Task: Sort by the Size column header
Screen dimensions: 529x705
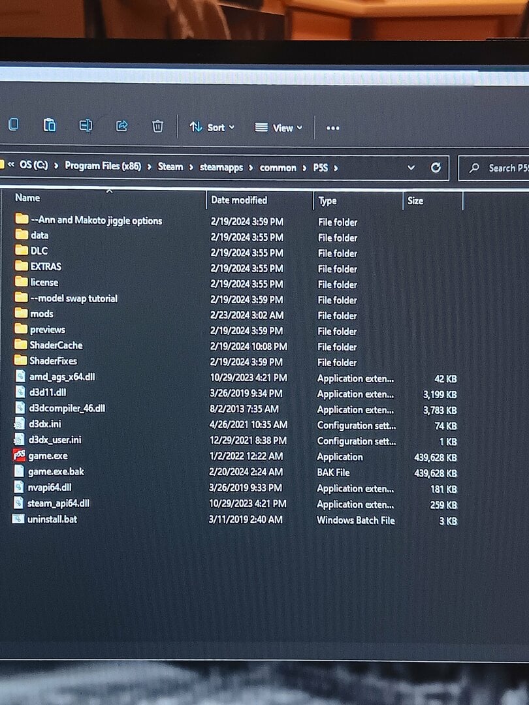Action: (x=415, y=201)
